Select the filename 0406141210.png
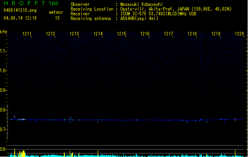Image resolution: width=248 pixels, height=157 pixels. [20, 10]
